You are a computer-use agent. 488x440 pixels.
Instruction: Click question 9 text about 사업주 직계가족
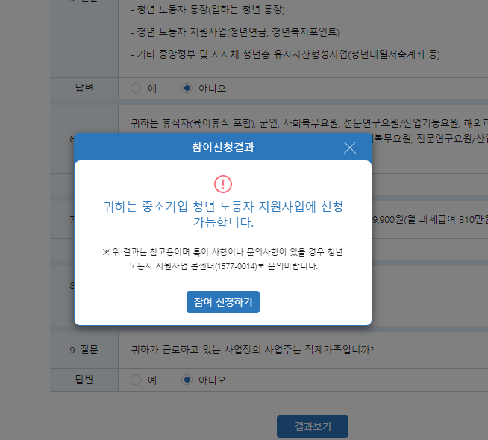click(x=252, y=350)
